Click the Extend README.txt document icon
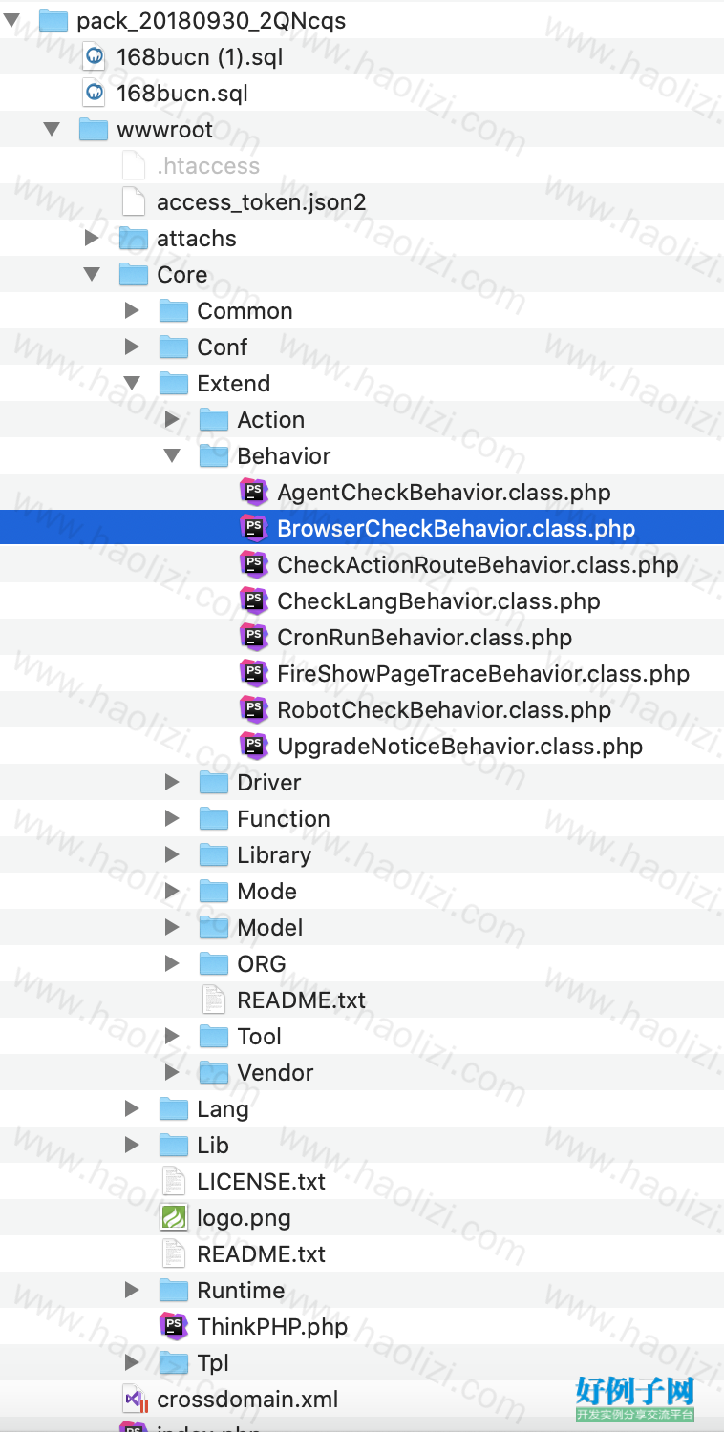The width and height of the screenshot is (724, 1432). (x=214, y=1000)
